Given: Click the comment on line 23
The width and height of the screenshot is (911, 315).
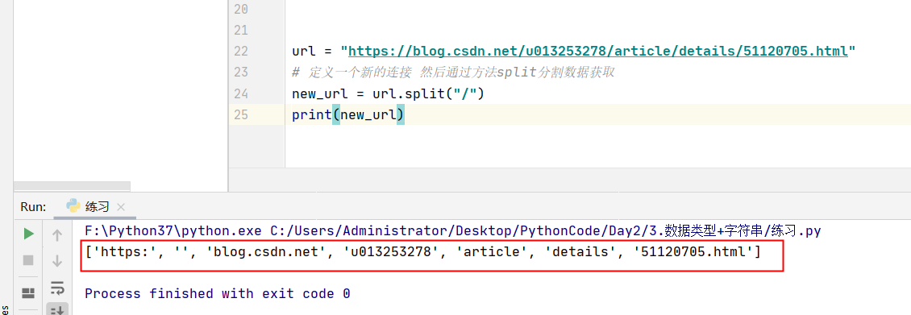Looking at the screenshot, I should [x=453, y=73].
